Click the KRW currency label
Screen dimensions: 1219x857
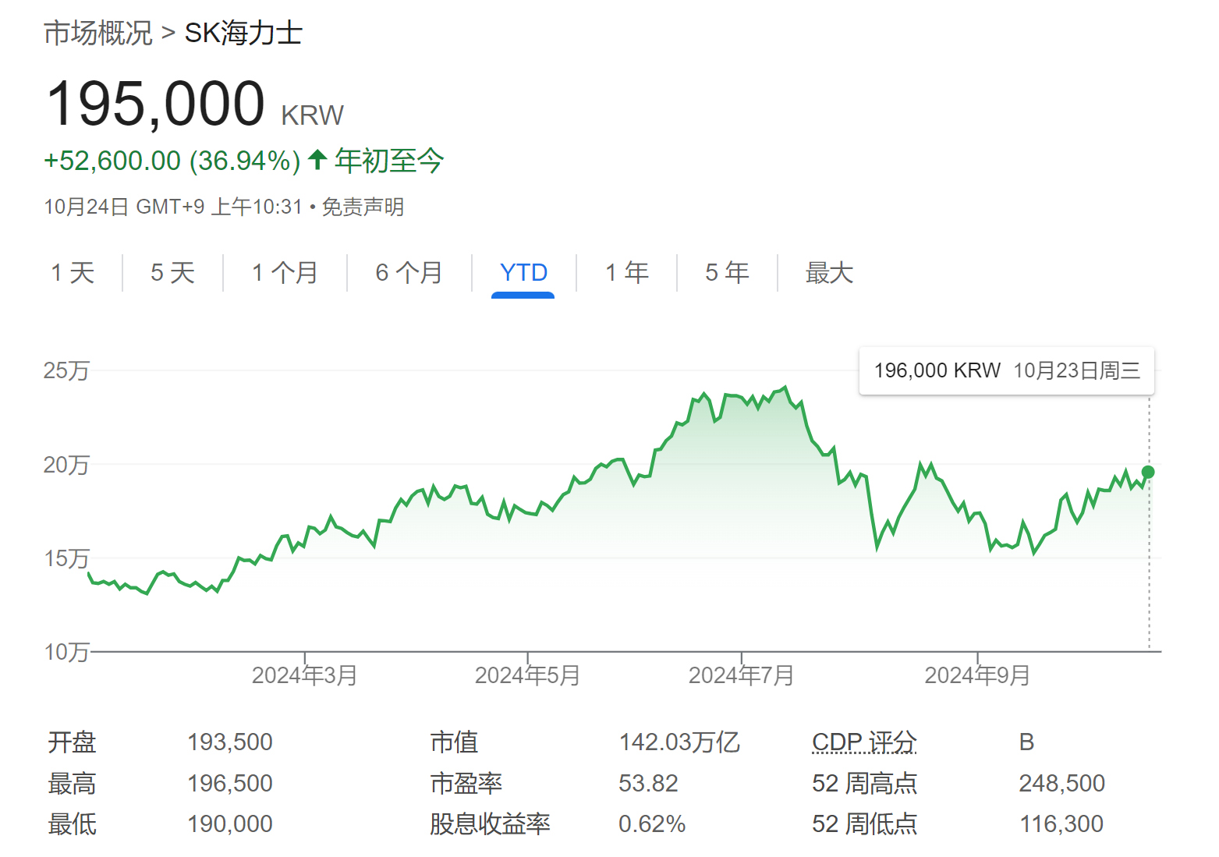(x=312, y=115)
